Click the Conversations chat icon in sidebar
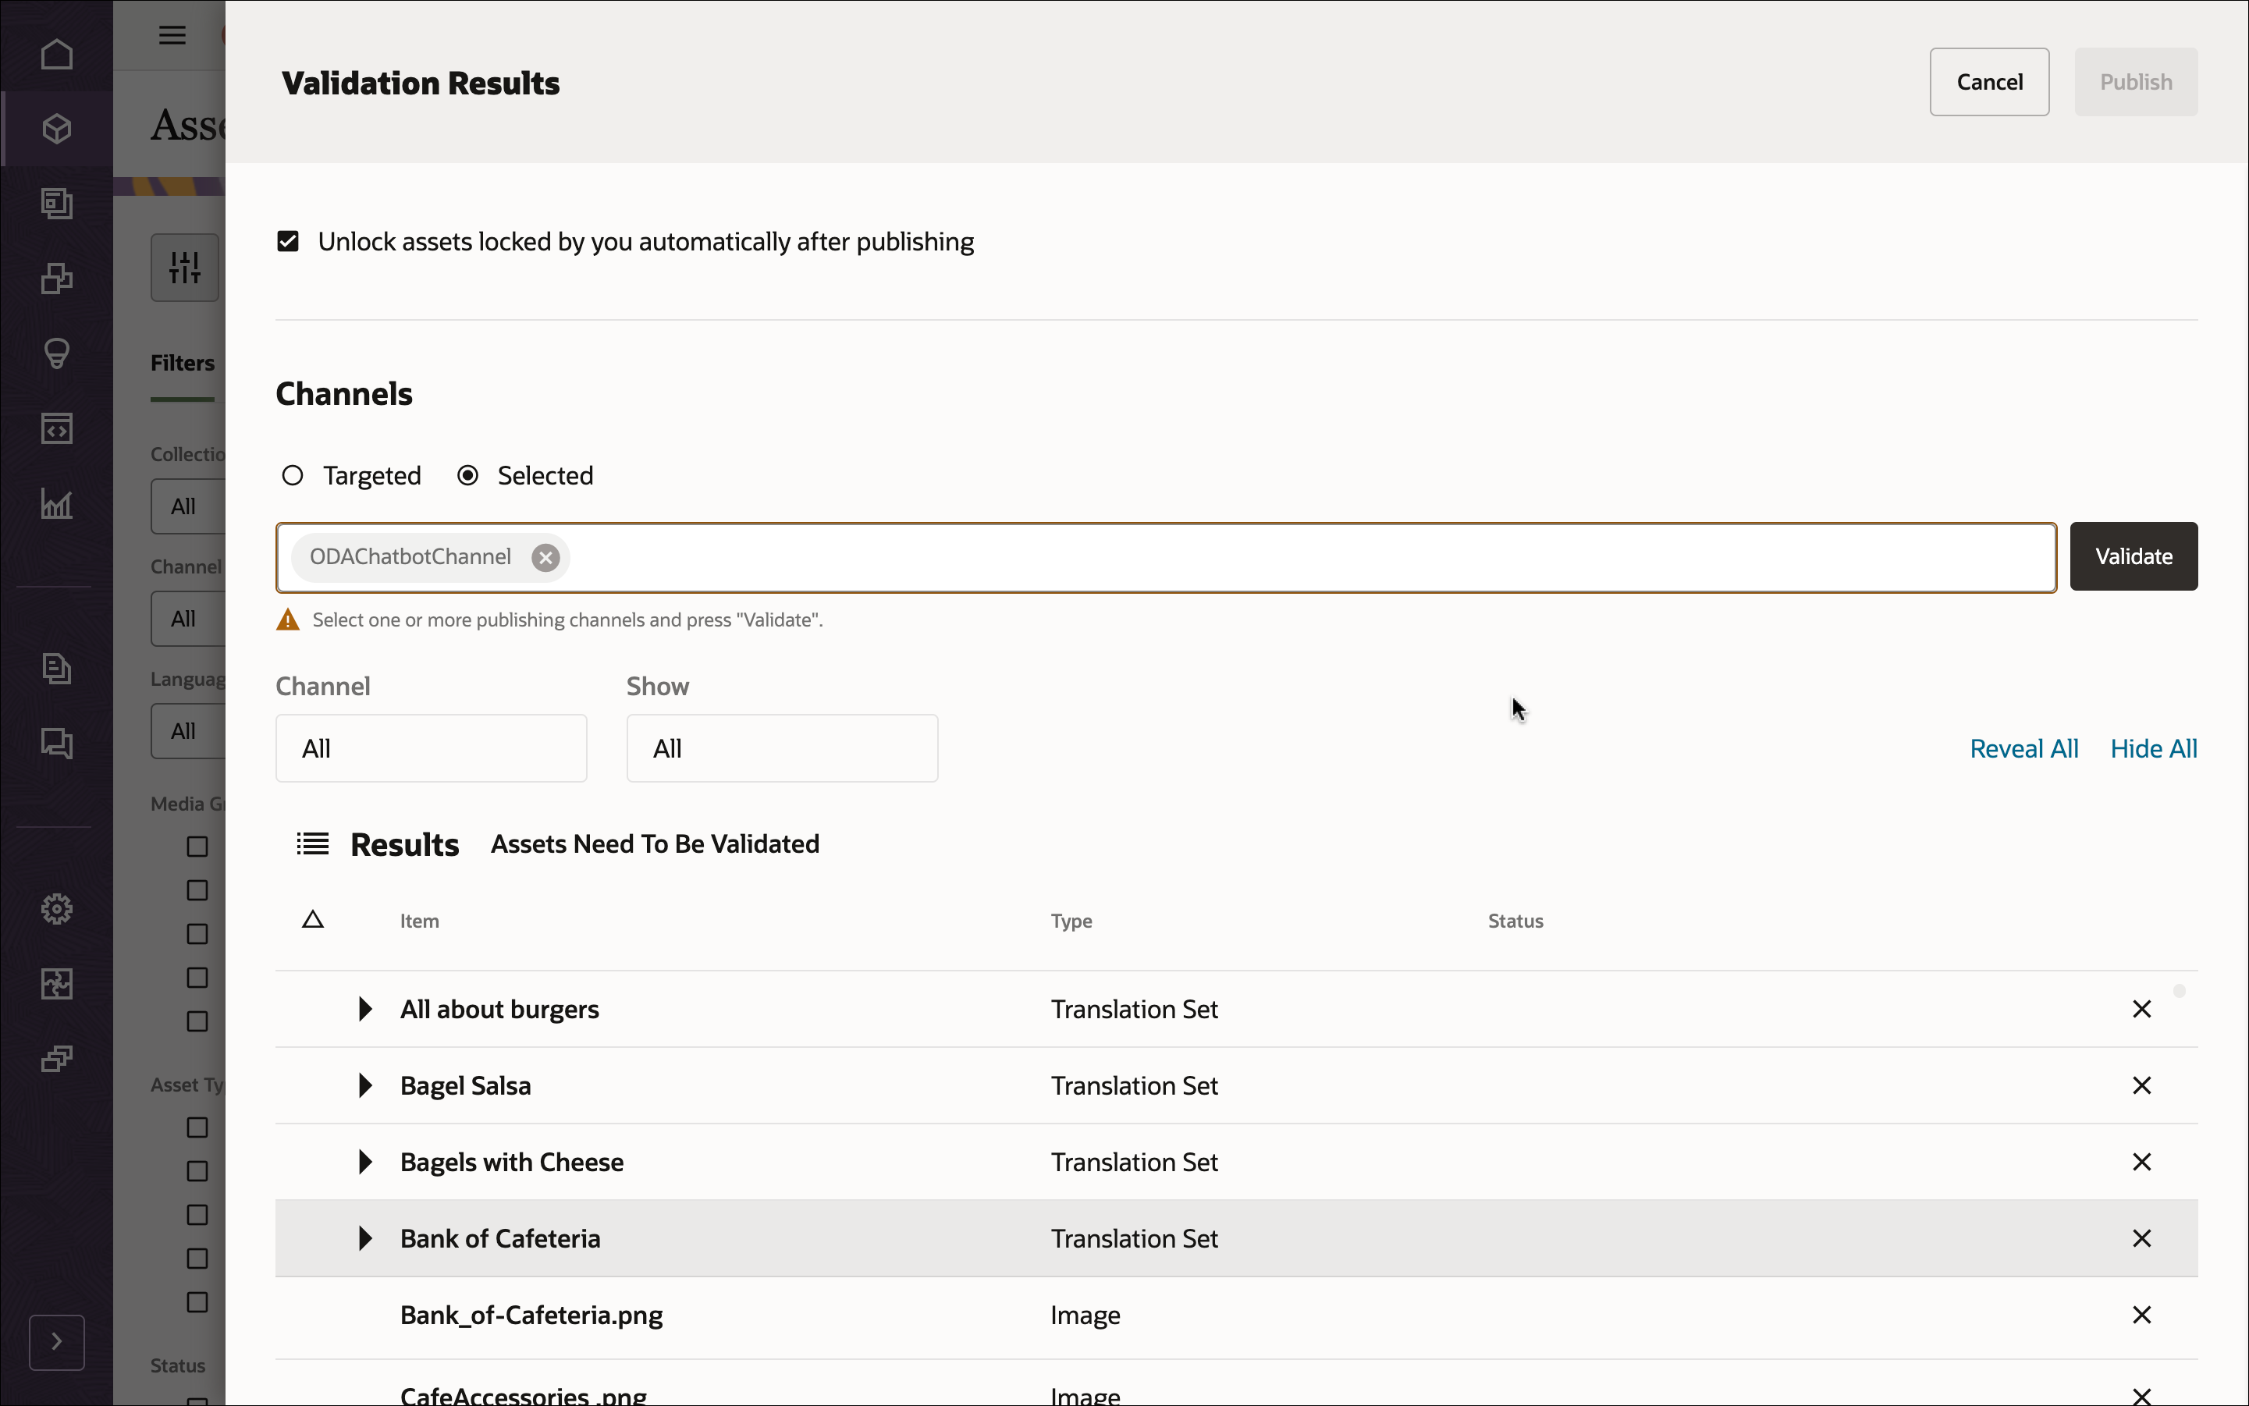The width and height of the screenshot is (2249, 1406). coord(57,743)
